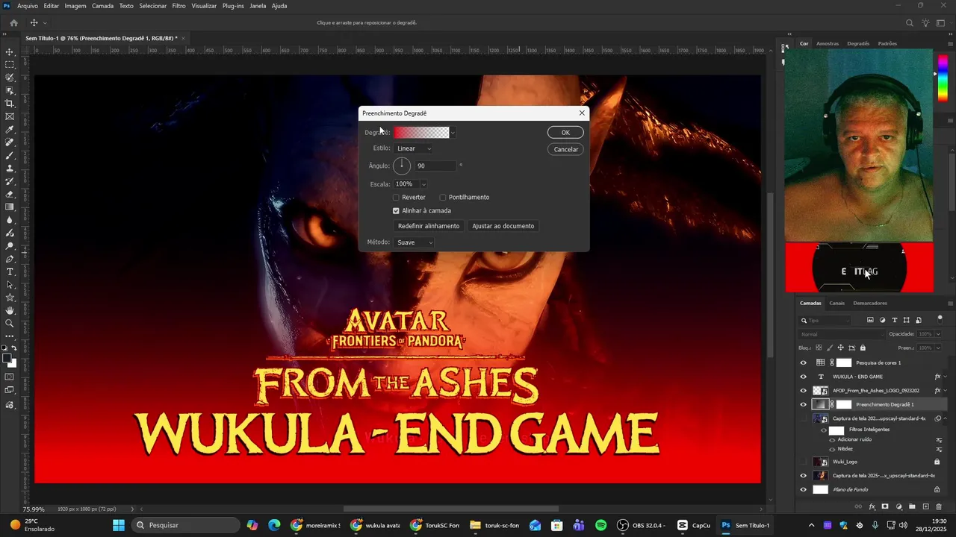Check the Pontilhamento checkbox
Screen dimensions: 956x537
443,198
